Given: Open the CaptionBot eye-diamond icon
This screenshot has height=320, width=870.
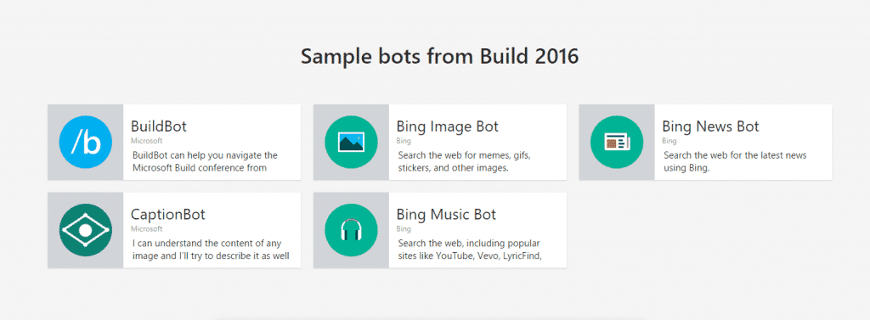Looking at the screenshot, I should pos(86,230).
